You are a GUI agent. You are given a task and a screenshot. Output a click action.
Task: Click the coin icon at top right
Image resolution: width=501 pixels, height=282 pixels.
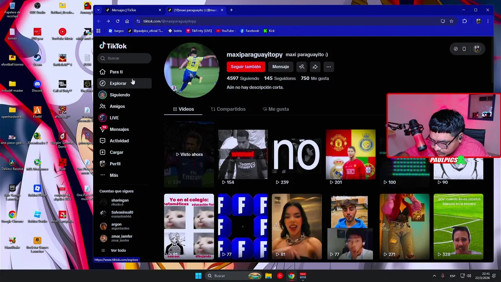click(x=456, y=49)
